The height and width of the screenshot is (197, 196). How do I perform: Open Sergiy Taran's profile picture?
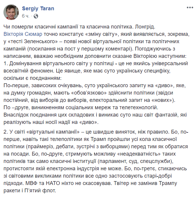pyautogui.click(x=11, y=12)
